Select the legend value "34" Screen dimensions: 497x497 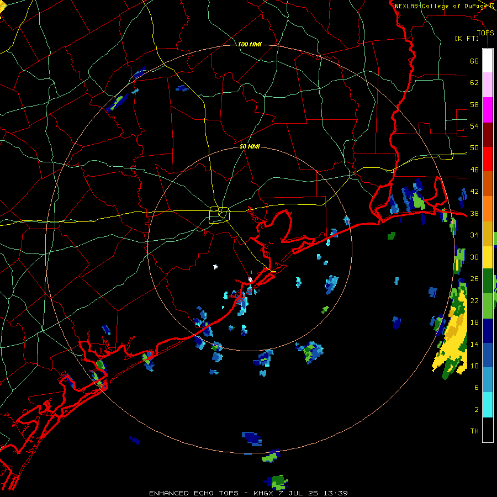coord(474,235)
